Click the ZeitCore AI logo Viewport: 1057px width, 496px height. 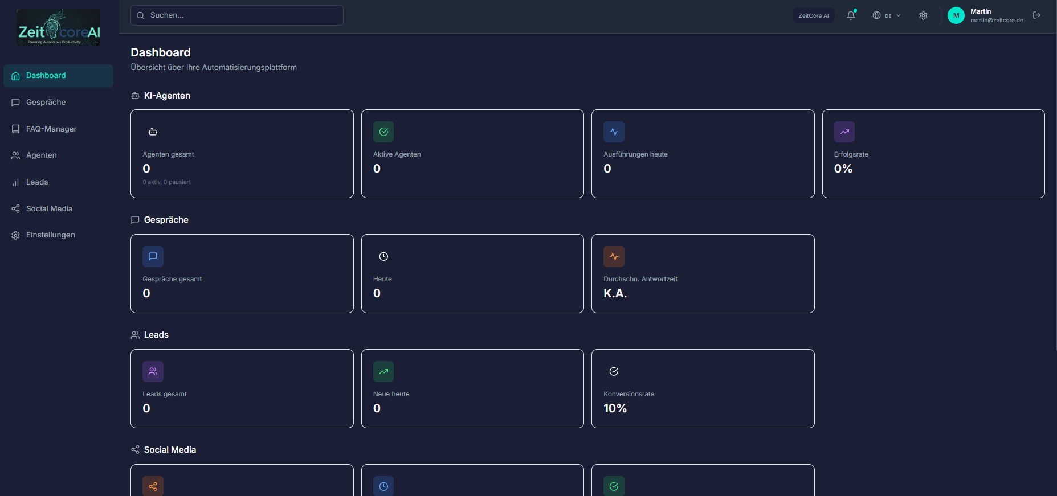[59, 27]
